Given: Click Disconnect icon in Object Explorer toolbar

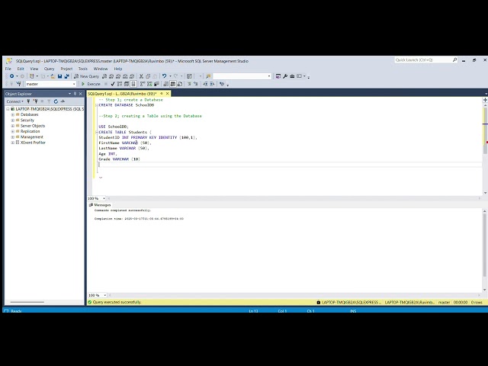Looking at the screenshot, I should tap(35, 101).
